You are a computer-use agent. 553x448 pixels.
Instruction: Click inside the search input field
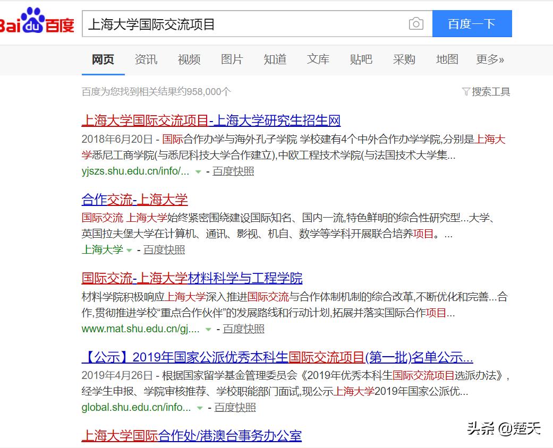[x=239, y=23]
